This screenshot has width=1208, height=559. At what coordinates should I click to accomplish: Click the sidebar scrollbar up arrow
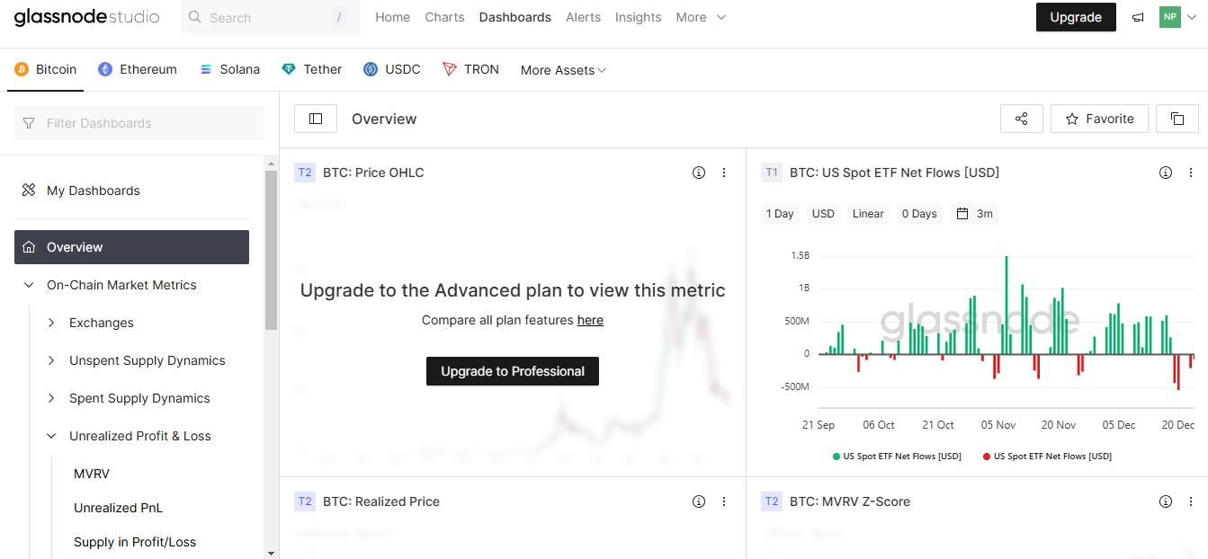coord(271,163)
